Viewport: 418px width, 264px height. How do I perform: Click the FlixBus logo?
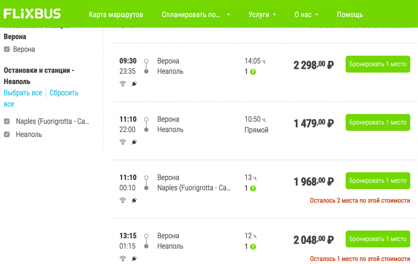tap(32, 14)
